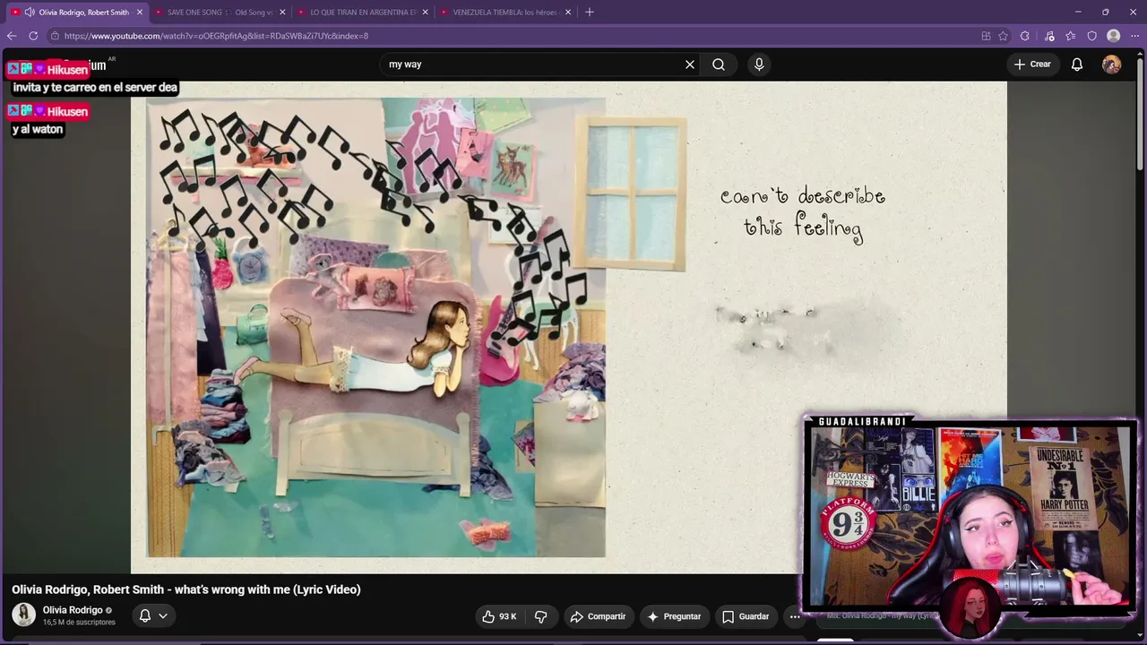The height and width of the screenshot is (645, 1147).
Task: Expand subscription notification options dropdown
Action: pos(153,615)
